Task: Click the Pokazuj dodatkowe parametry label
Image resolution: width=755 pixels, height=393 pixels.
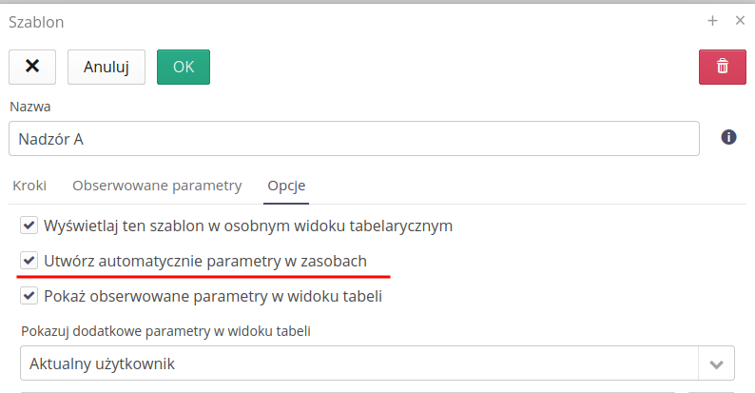Action: tap(165, 331)
